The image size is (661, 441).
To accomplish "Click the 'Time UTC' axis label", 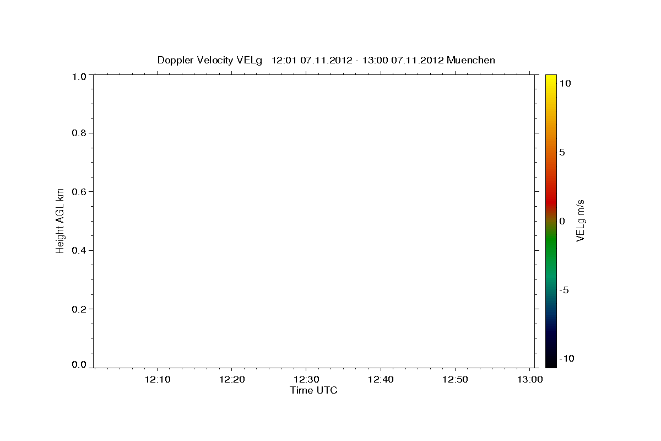I will (x=313, y=390).
